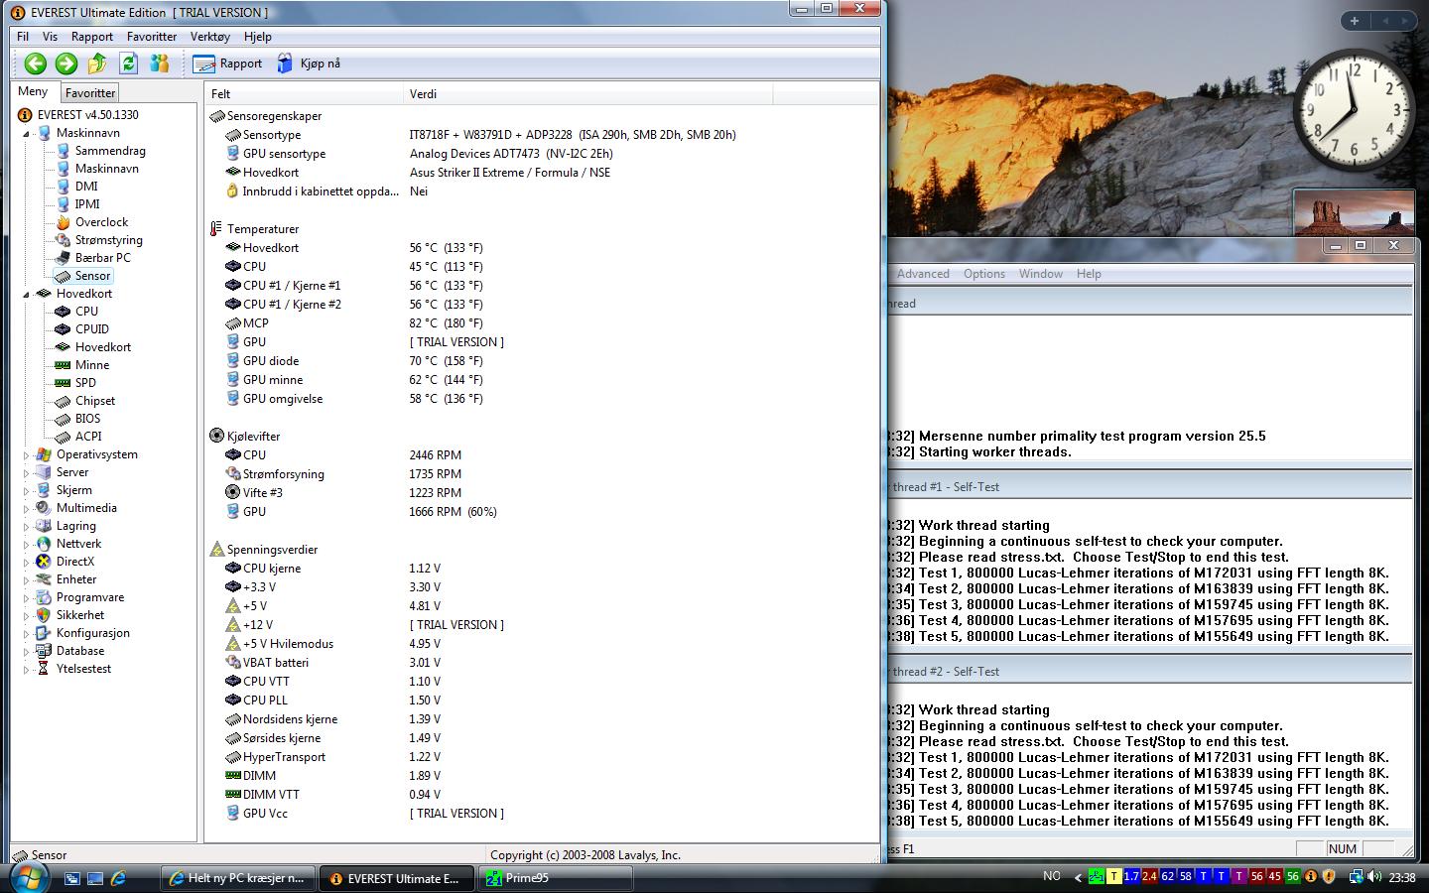Click the users icon in the toolbar
1429x893 pixels.
coord(159,64)
